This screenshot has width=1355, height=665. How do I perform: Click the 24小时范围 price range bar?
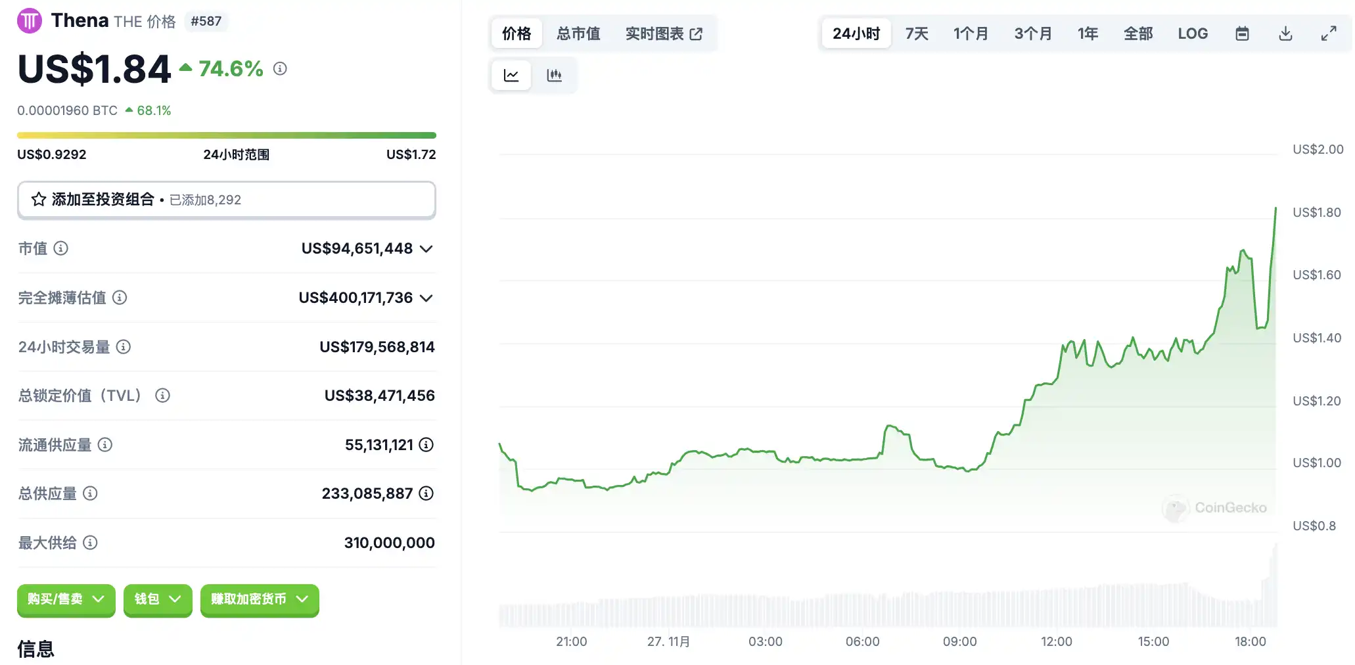coord(226,135)
